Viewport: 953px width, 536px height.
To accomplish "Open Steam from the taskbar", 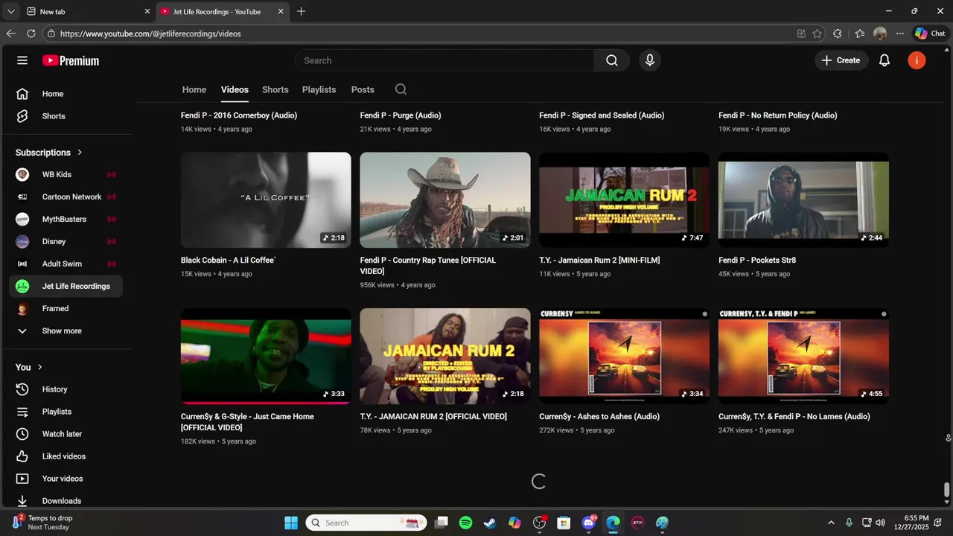I will click(x=490, y=523).
